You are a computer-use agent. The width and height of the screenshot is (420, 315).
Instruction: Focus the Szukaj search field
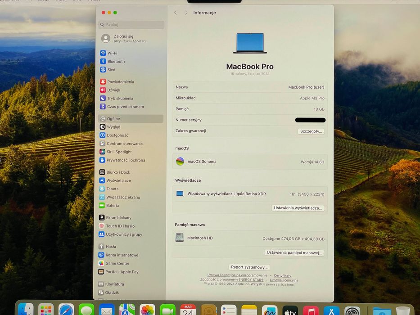(x=131, y=25)
